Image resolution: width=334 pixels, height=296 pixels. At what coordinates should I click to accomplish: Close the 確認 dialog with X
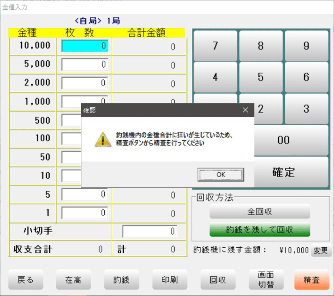coord(245,110)
